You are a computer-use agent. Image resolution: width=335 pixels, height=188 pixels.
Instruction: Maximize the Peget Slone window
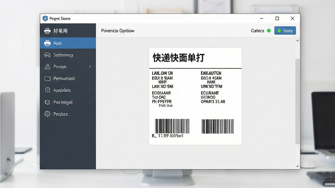(277, 19)
